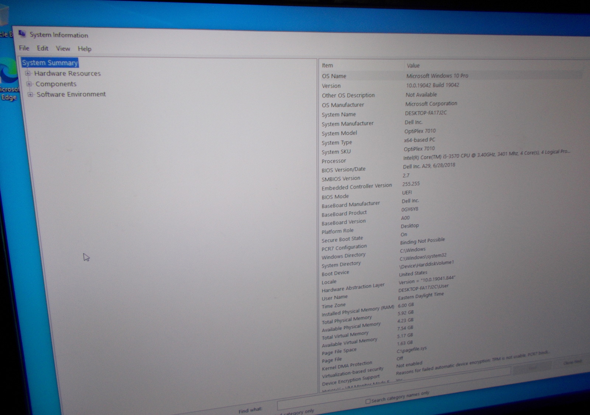Open the Edit menu
This screenshot has height=415, width=590.
(42, 48)
